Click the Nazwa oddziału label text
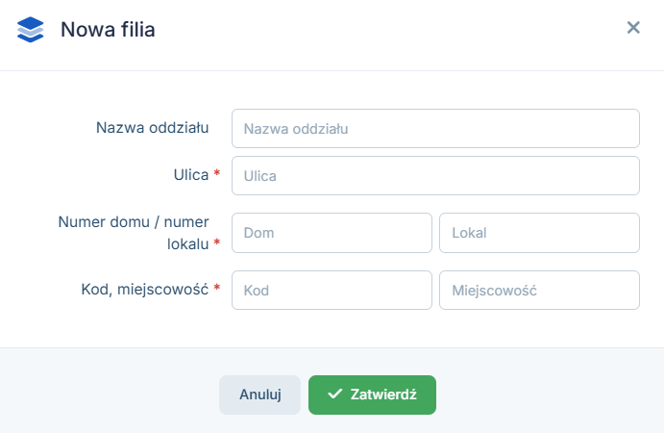 click(x=153, y=127)
